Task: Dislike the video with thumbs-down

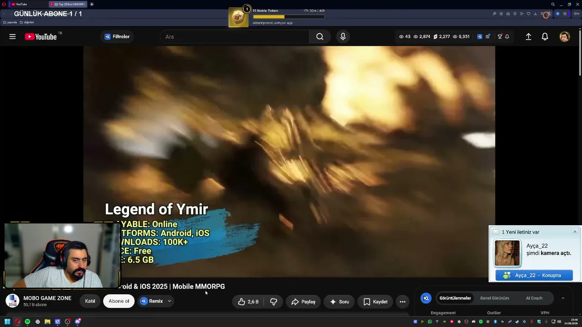Action: pyautogui.click(x=274, y=302)
